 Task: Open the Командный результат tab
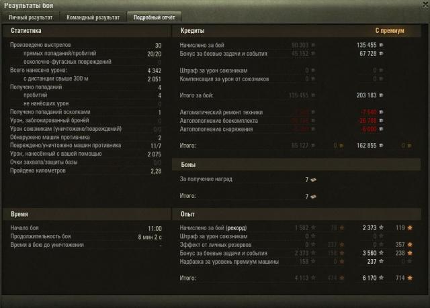(93, 17)
